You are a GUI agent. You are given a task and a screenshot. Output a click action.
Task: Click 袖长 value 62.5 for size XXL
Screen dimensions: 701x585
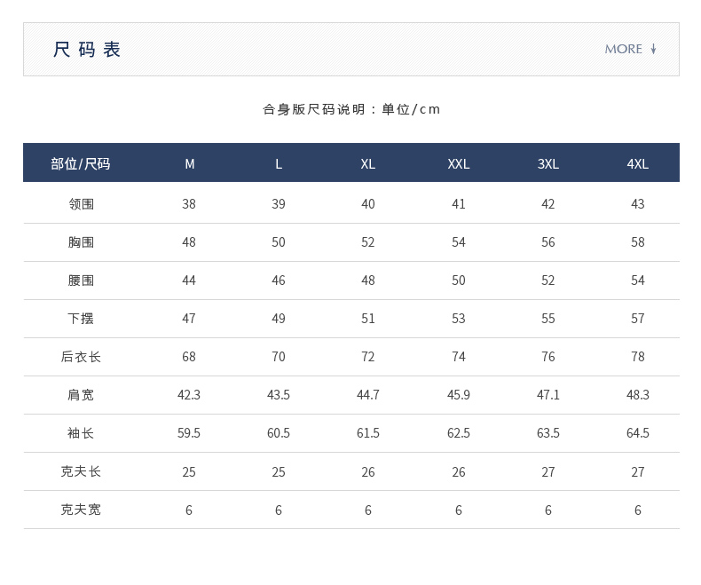click(459, 433)
